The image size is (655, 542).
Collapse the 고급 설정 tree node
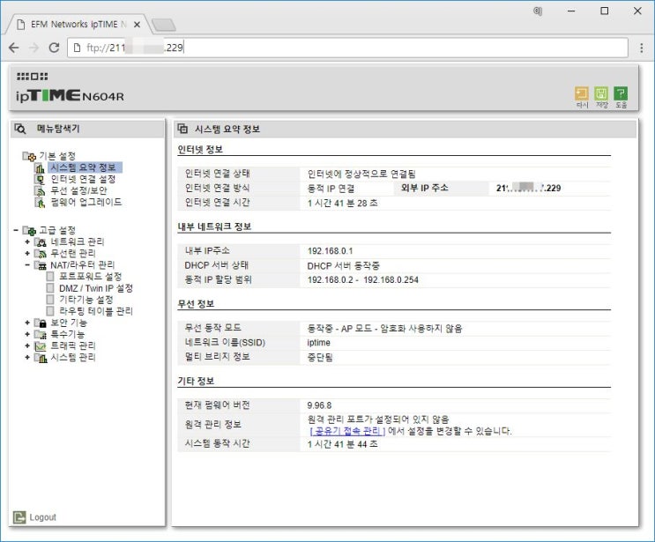(16, 230)
